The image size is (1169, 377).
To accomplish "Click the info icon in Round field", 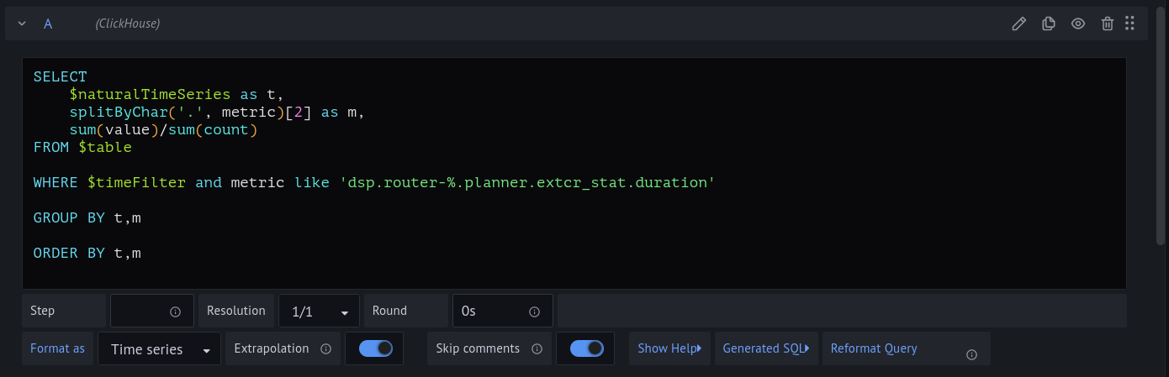I will click(534, 312).
